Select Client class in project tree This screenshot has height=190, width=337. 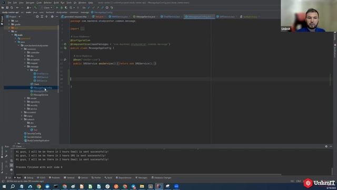click(35, 84)
